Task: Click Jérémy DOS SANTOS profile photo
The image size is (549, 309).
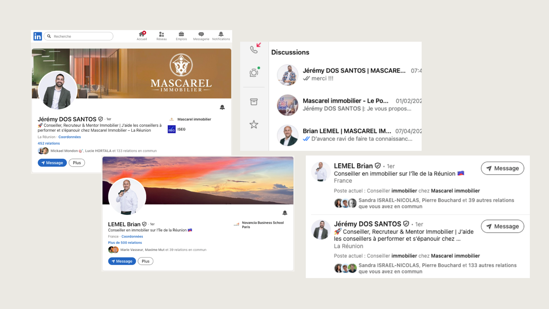Action: [x=57, y=90]
